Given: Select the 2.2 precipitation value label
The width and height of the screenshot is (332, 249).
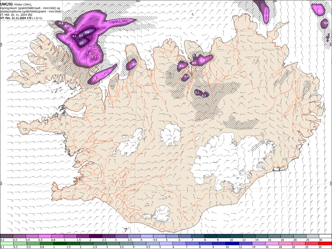Looking at the screenshot, I should pyautogui.click(x=94, y=57).
